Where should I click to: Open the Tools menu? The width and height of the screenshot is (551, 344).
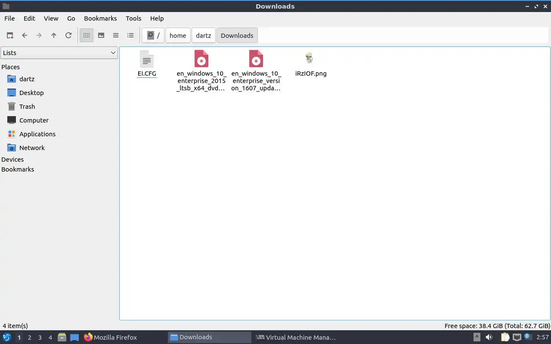click(133, 18)
